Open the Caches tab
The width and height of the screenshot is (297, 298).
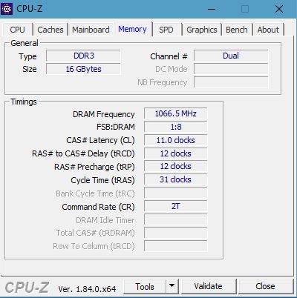50,30
